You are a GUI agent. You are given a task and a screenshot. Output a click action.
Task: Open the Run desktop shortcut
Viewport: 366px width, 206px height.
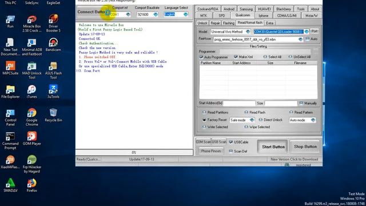click(x=10, y=22)
